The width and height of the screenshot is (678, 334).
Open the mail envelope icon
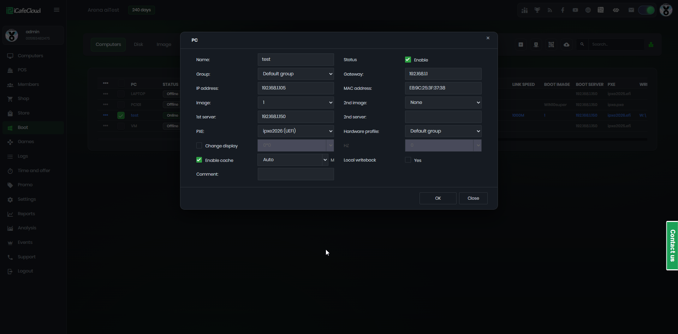coord(631,10)
